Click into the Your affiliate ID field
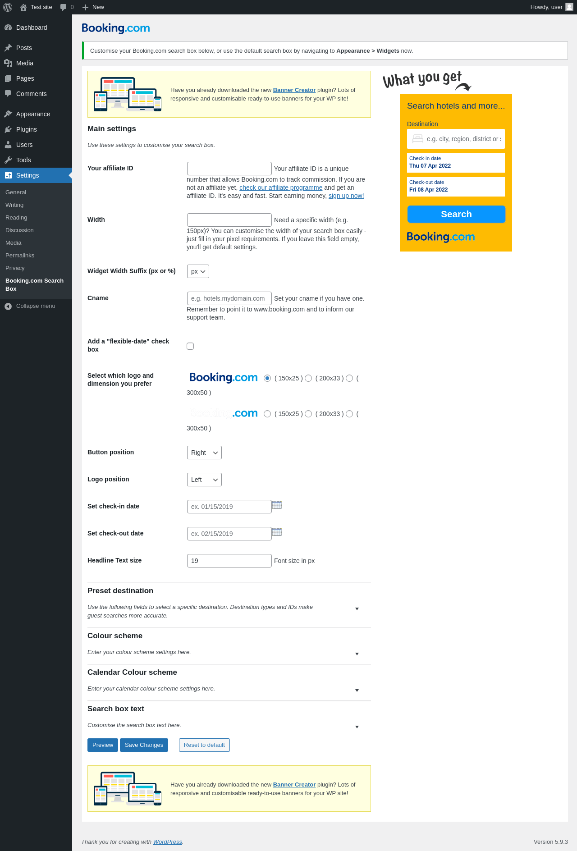 click(x=229, y=169)
